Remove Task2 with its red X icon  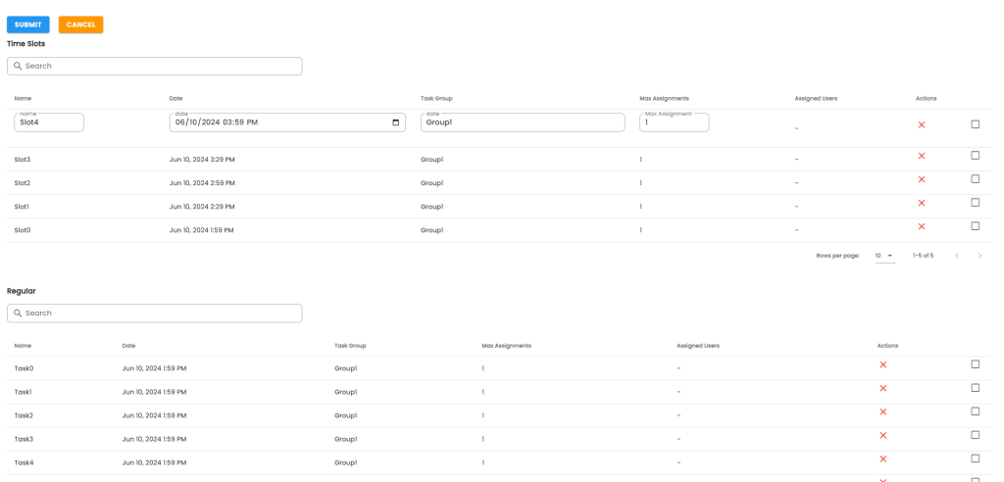click(x=883, y=412)
